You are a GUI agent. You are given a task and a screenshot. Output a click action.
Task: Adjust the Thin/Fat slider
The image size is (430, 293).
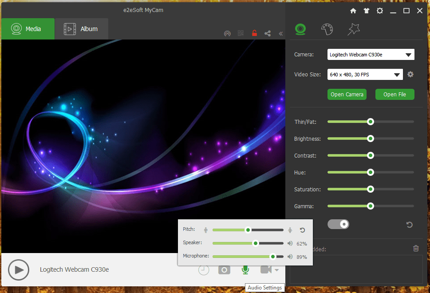(x=371, y=122)
